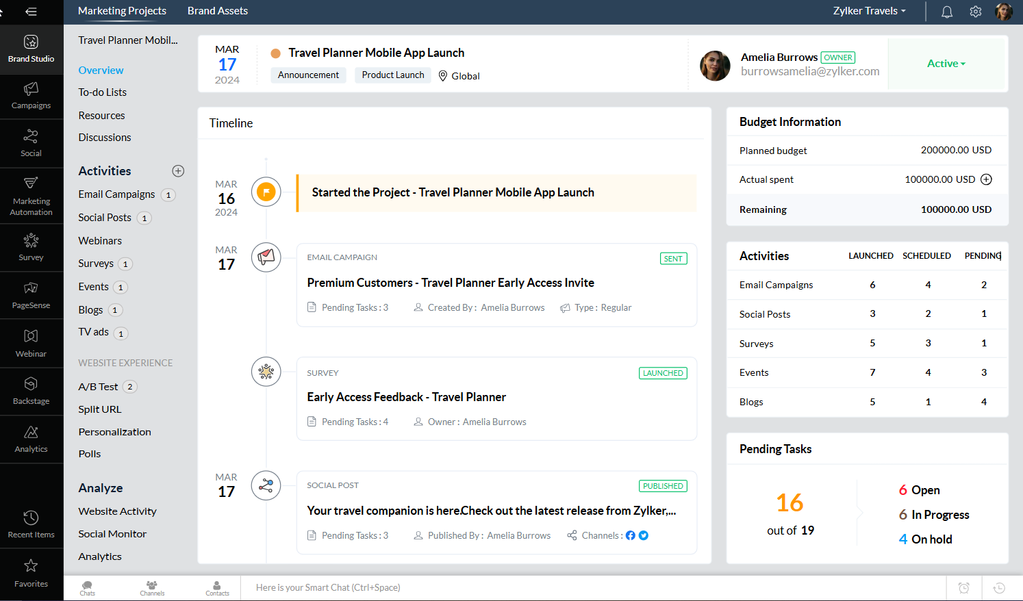Viewport: 1023px width, 601px height.
Task: Open Backstage from the sidebar
Action: (31, 390)
